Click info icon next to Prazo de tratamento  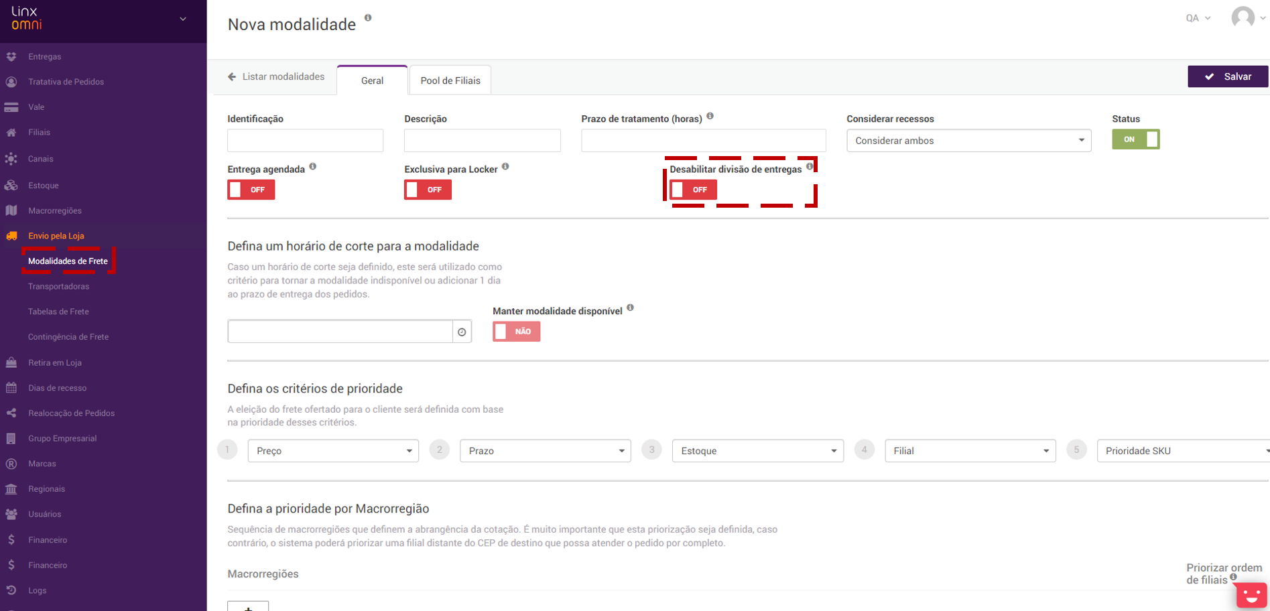tap(710, 116)
